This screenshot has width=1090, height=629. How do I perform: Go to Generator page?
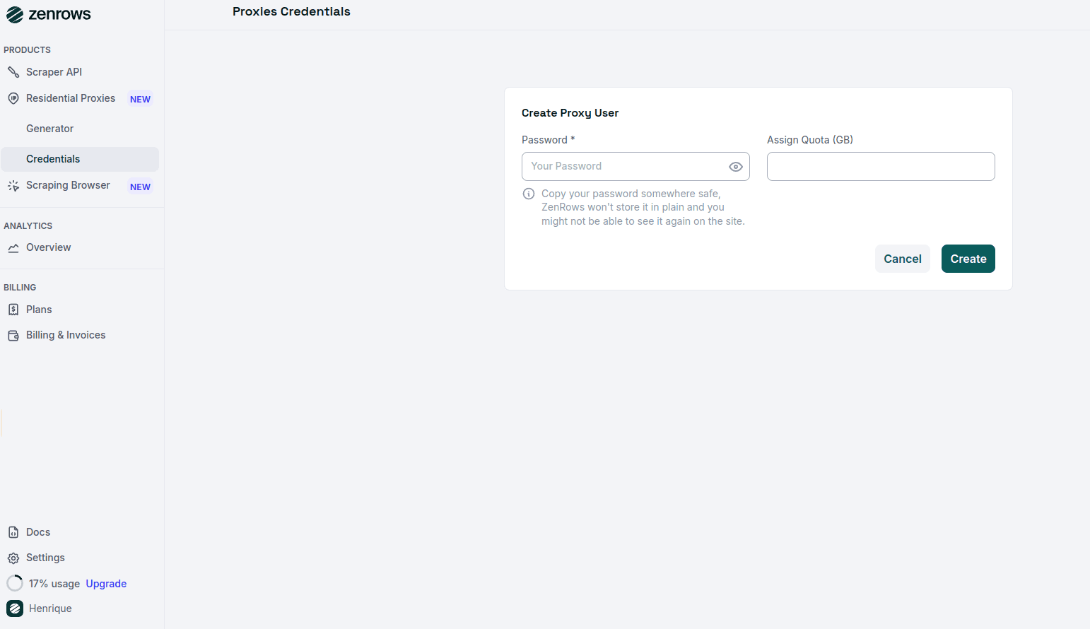[x=50, y=129]
